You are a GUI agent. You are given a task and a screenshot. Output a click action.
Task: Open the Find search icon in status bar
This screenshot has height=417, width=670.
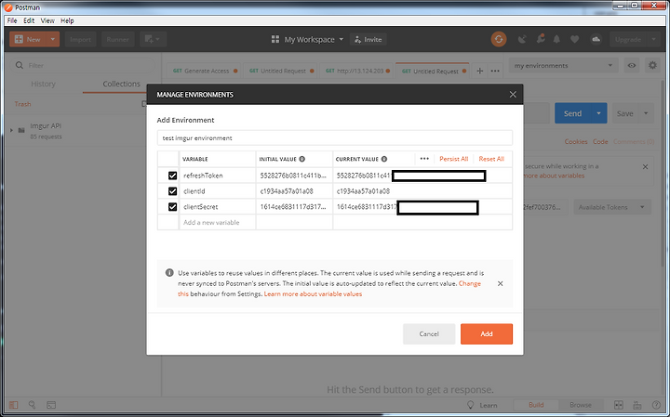(32, 405)
